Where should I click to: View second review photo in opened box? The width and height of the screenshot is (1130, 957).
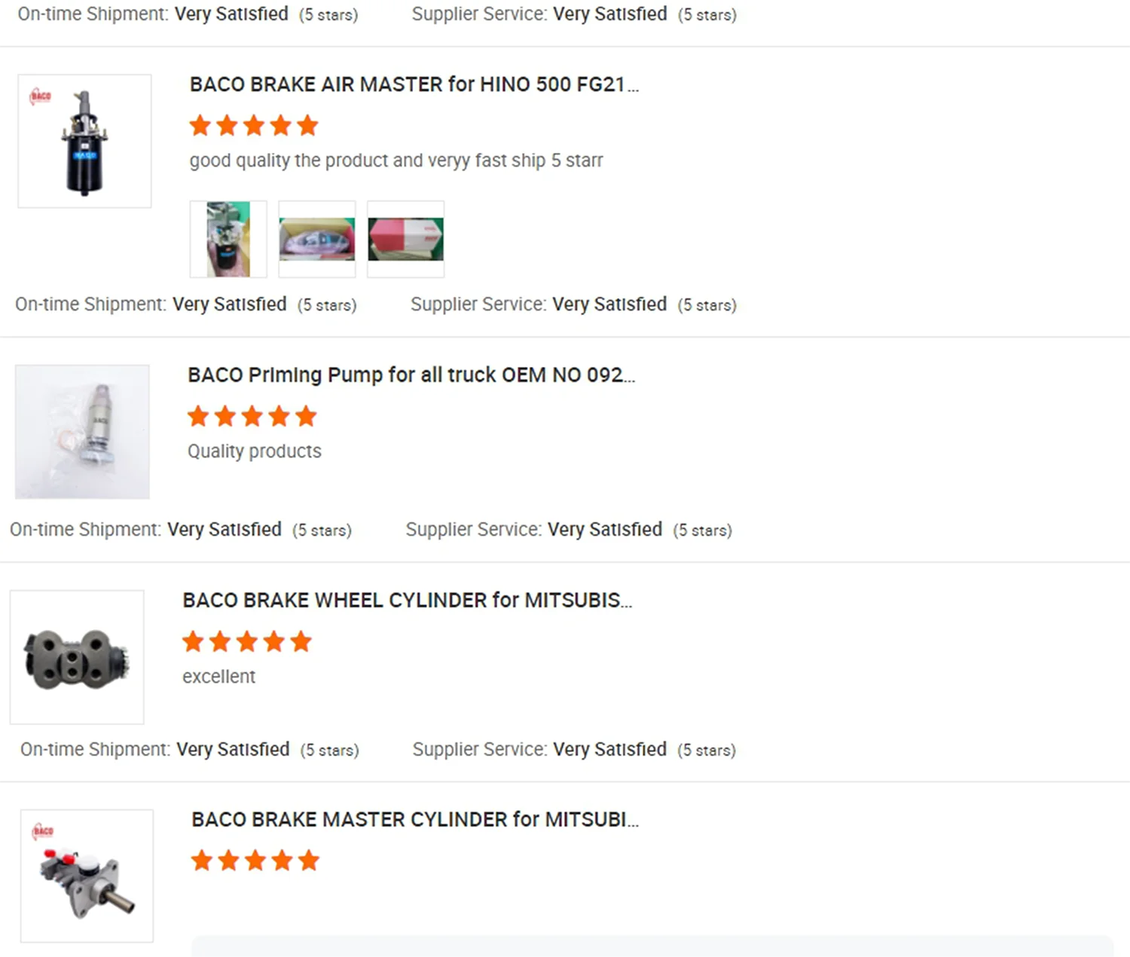[x=317, y=239]
